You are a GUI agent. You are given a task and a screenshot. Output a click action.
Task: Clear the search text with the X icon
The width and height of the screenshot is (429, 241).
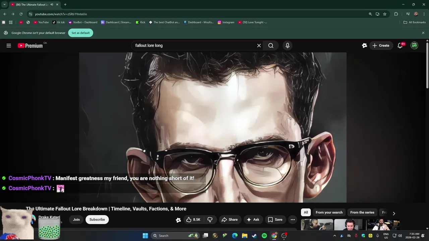[x=259, y=46]
